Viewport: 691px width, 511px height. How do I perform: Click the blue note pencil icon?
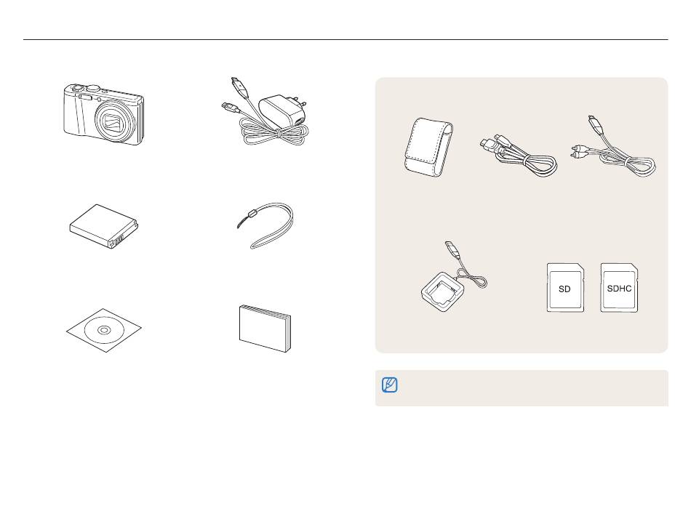[390, 385]
